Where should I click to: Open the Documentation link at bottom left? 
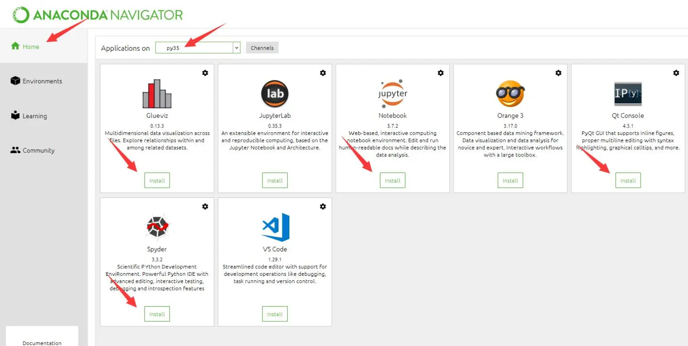(x=42, y=343)
